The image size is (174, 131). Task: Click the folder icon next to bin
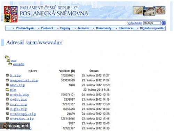pos(7,89)
